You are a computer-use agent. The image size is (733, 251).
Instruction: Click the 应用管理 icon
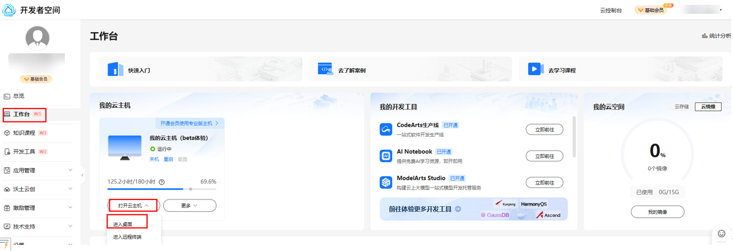click(x=7, y=171)
